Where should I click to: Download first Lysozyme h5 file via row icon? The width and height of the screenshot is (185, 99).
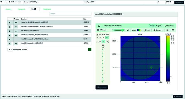pyautogui.click(x=10, y=23)
